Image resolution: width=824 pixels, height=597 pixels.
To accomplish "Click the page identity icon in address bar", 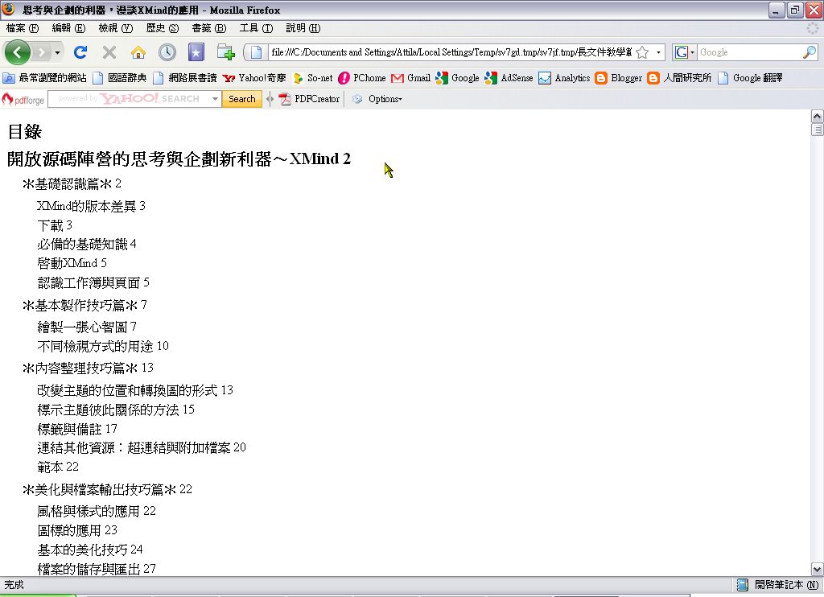I will tap(257, 52).
